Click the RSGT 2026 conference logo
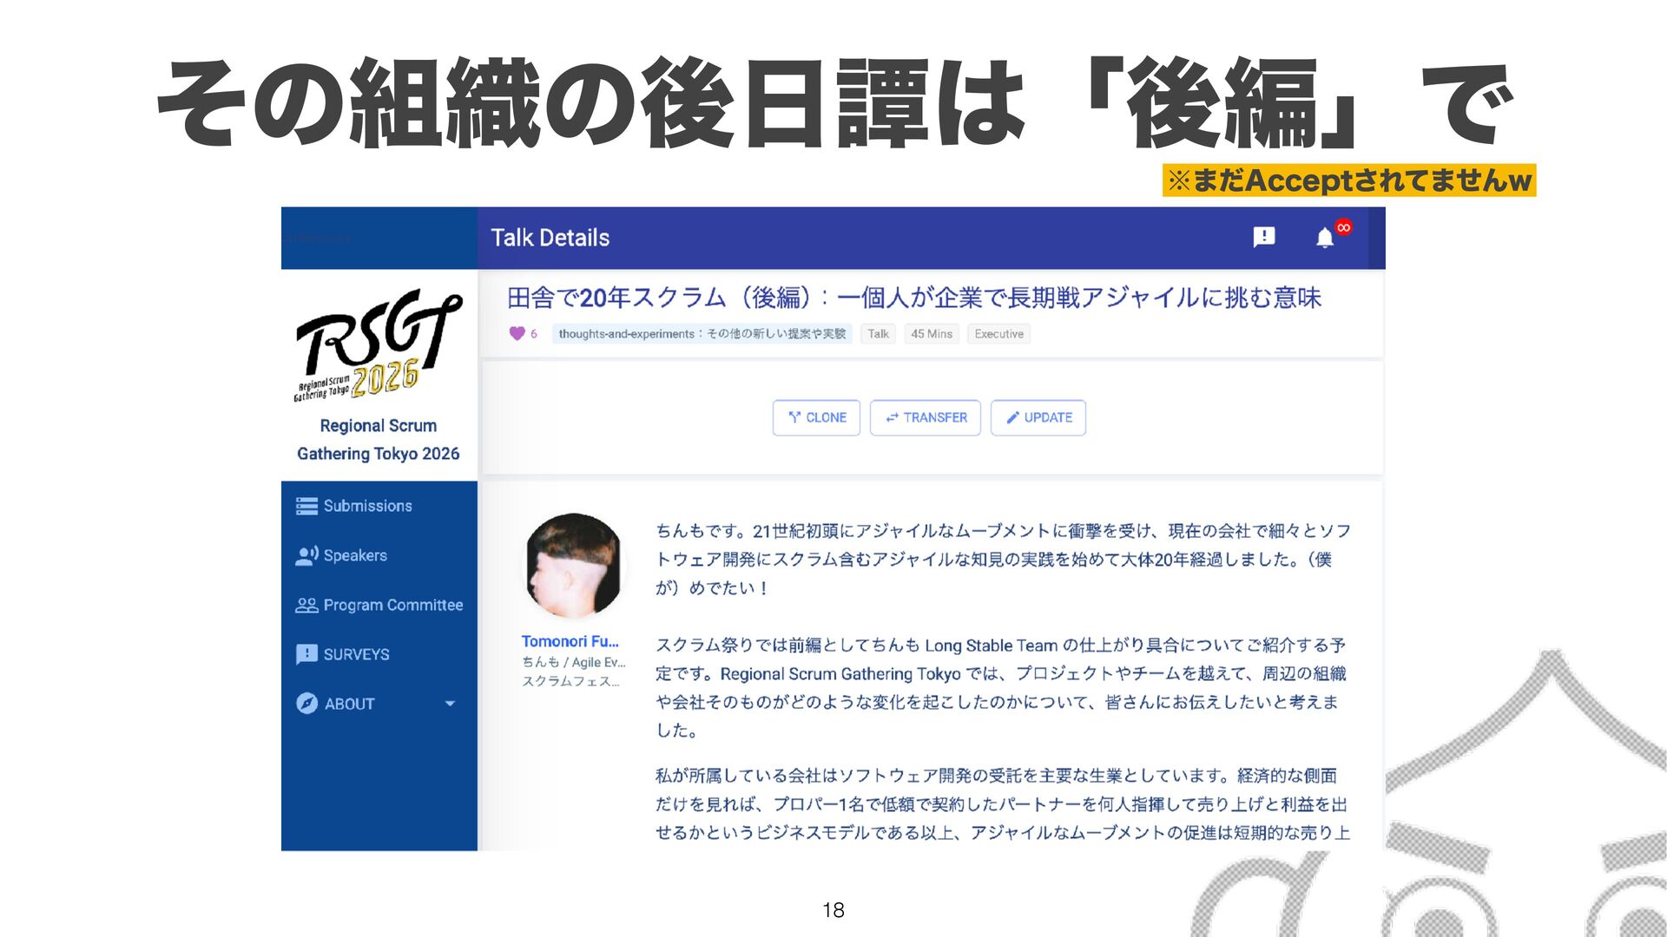Image resolution: width=1667 pixels, height=937 pixels. [x=379, y=347]
